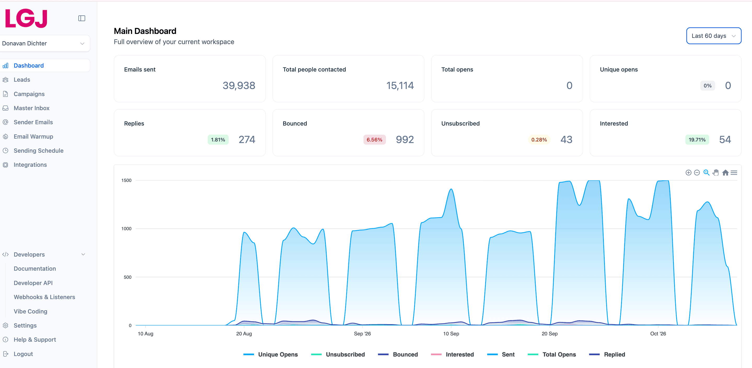
Task: Click the Email Warmup flame icon
Action: pos(5,136)
